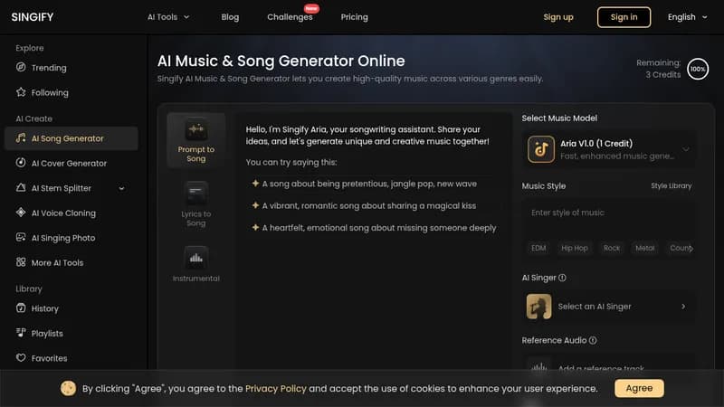Select the Rock genre chip
724x407 pixels.
click(x=612, y=248)
